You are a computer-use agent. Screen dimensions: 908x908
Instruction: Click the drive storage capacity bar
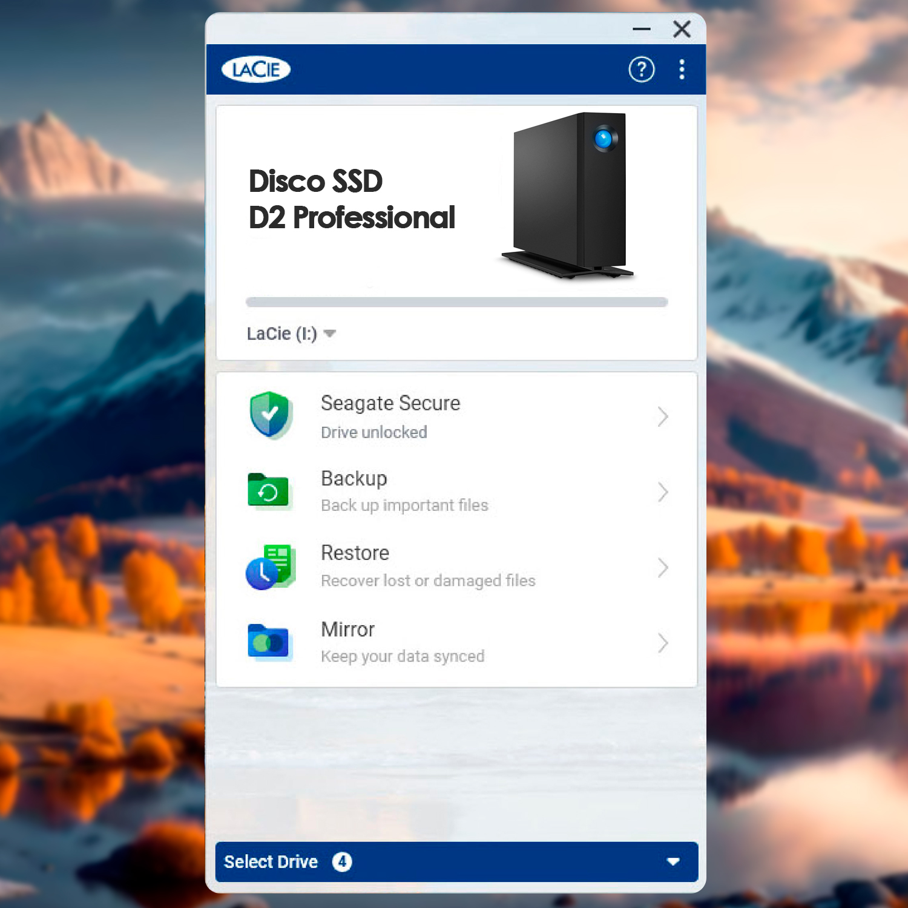456,302
